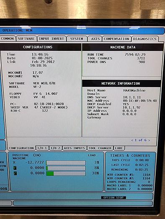Screen dimensions: 165x219
Task: Click the TIMERS & COUNTERS title
Action: pos(130,156)
